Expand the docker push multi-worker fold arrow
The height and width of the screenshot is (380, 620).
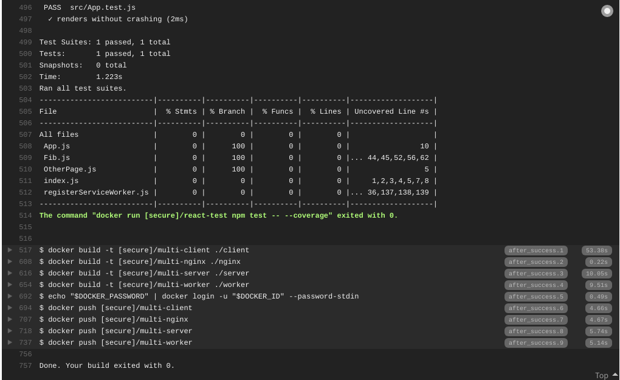(10, 342)
